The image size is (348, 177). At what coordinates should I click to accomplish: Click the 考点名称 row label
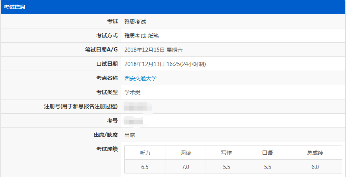107,78
